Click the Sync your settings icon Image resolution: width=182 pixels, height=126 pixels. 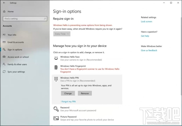[4, 72]
